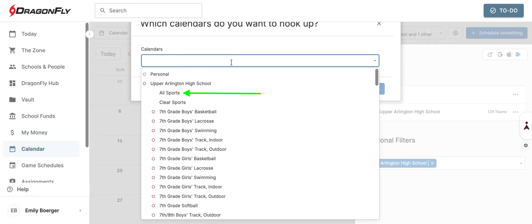
Task: Open Upper Arlington row three-dot menu
Action: click(x=515, y=112)
